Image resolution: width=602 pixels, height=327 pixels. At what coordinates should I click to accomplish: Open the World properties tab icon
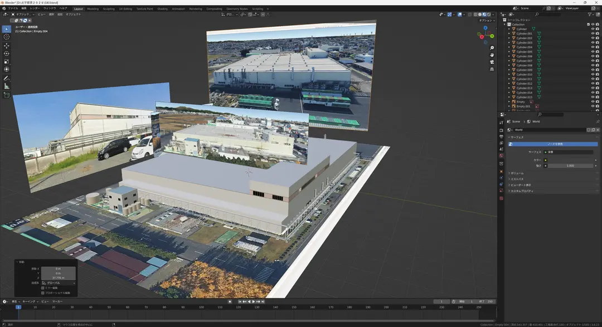click(x=501, y=155)
